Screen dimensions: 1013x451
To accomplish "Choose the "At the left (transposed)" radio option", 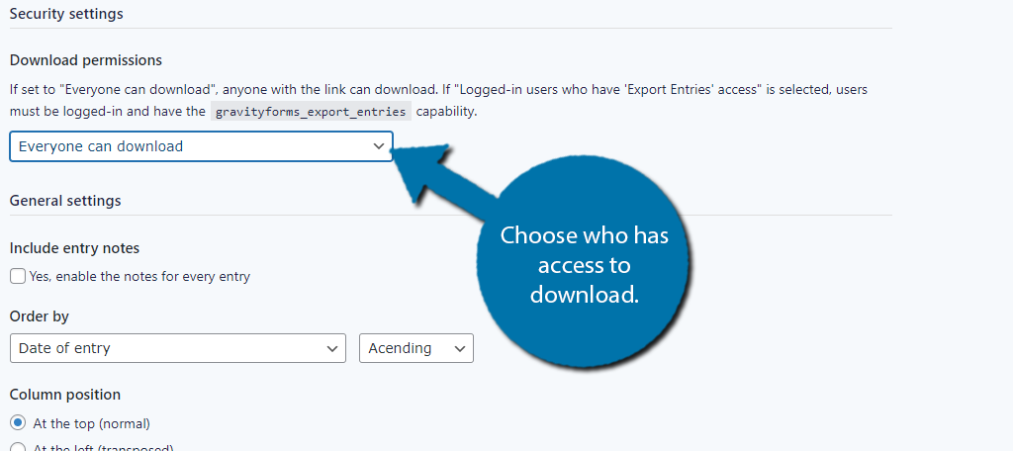I will pyautogui.click(x=18, y=448).
